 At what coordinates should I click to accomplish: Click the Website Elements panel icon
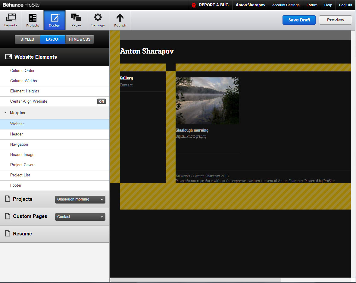pyautogui.click(x=8, y=57)
